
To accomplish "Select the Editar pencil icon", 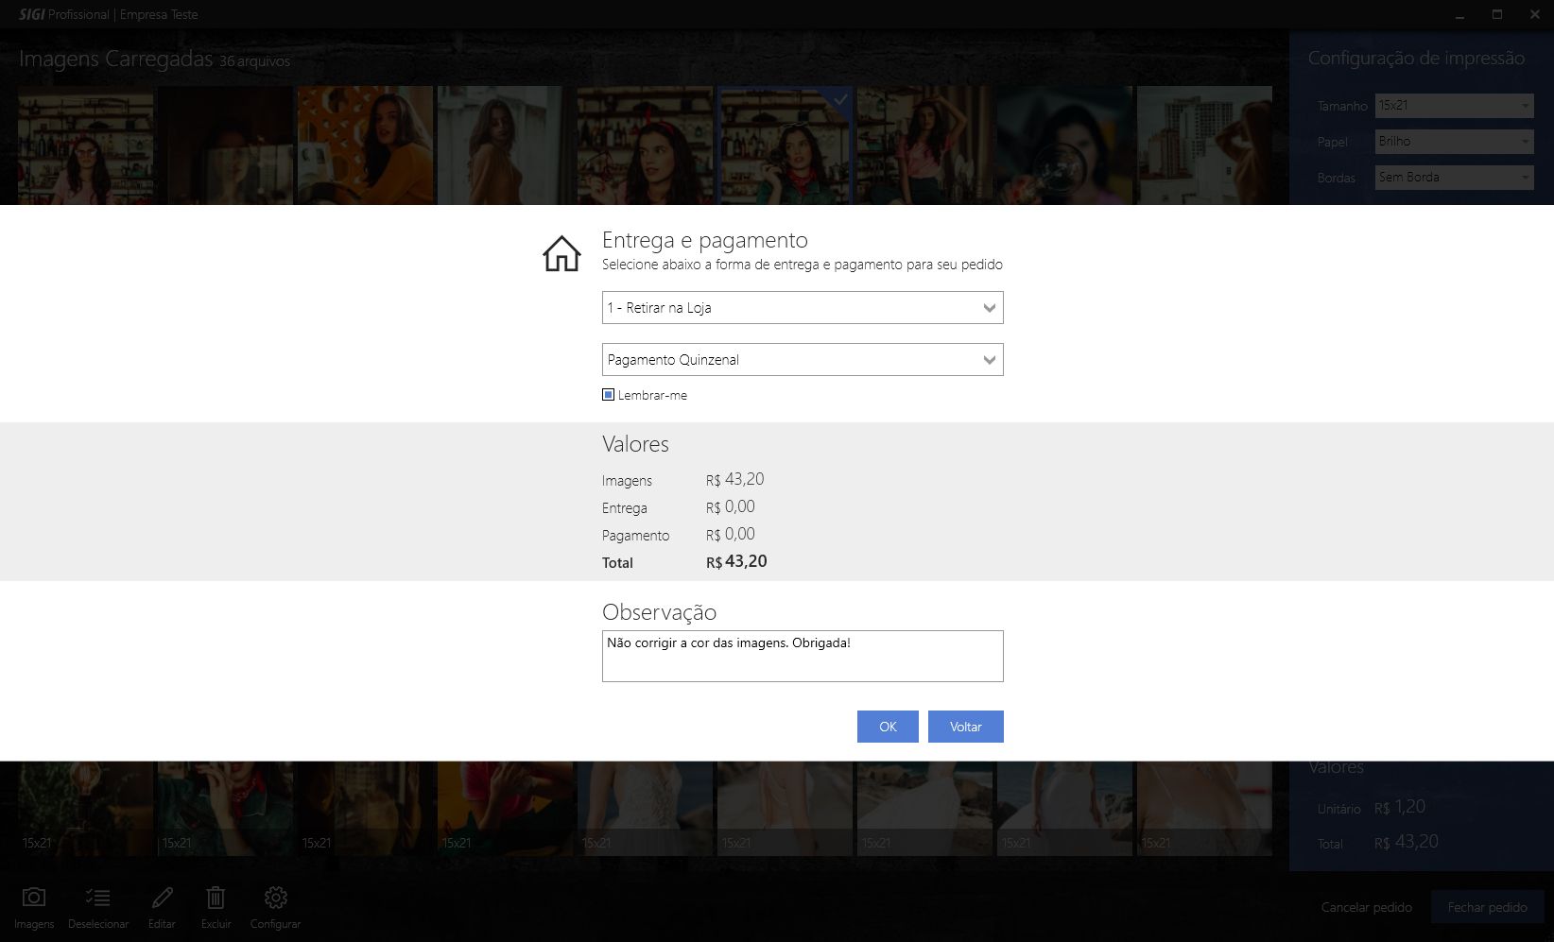I will coord(162,899).
